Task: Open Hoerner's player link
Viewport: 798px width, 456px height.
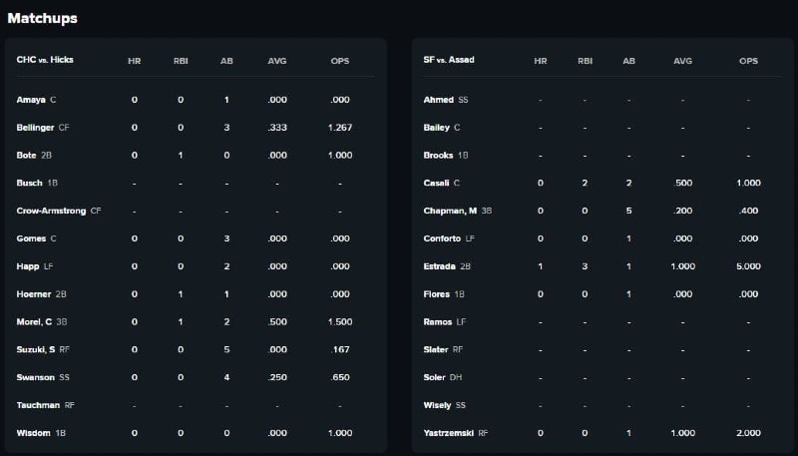Action: point(34,294)
